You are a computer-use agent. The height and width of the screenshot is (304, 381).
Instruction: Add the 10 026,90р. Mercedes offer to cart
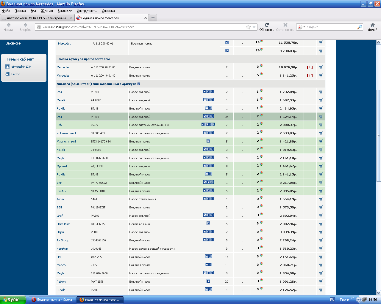(x=321, y=67)
